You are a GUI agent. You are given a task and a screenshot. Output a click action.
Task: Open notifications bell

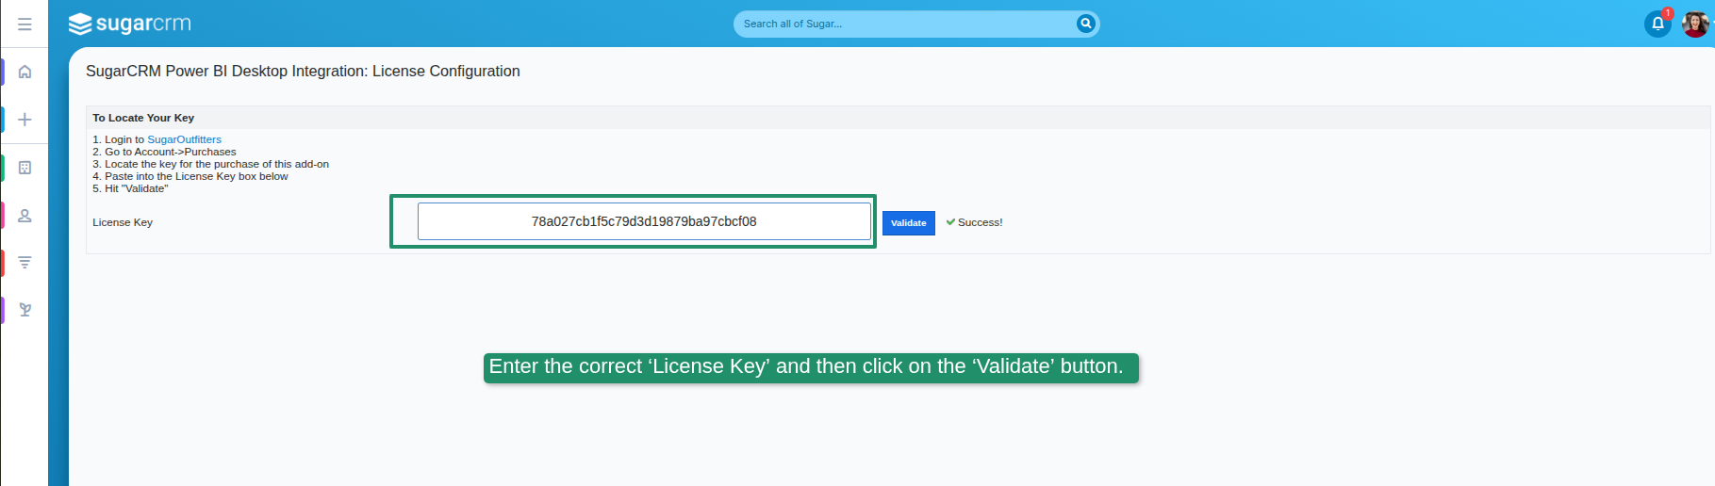click(1657, 24)
